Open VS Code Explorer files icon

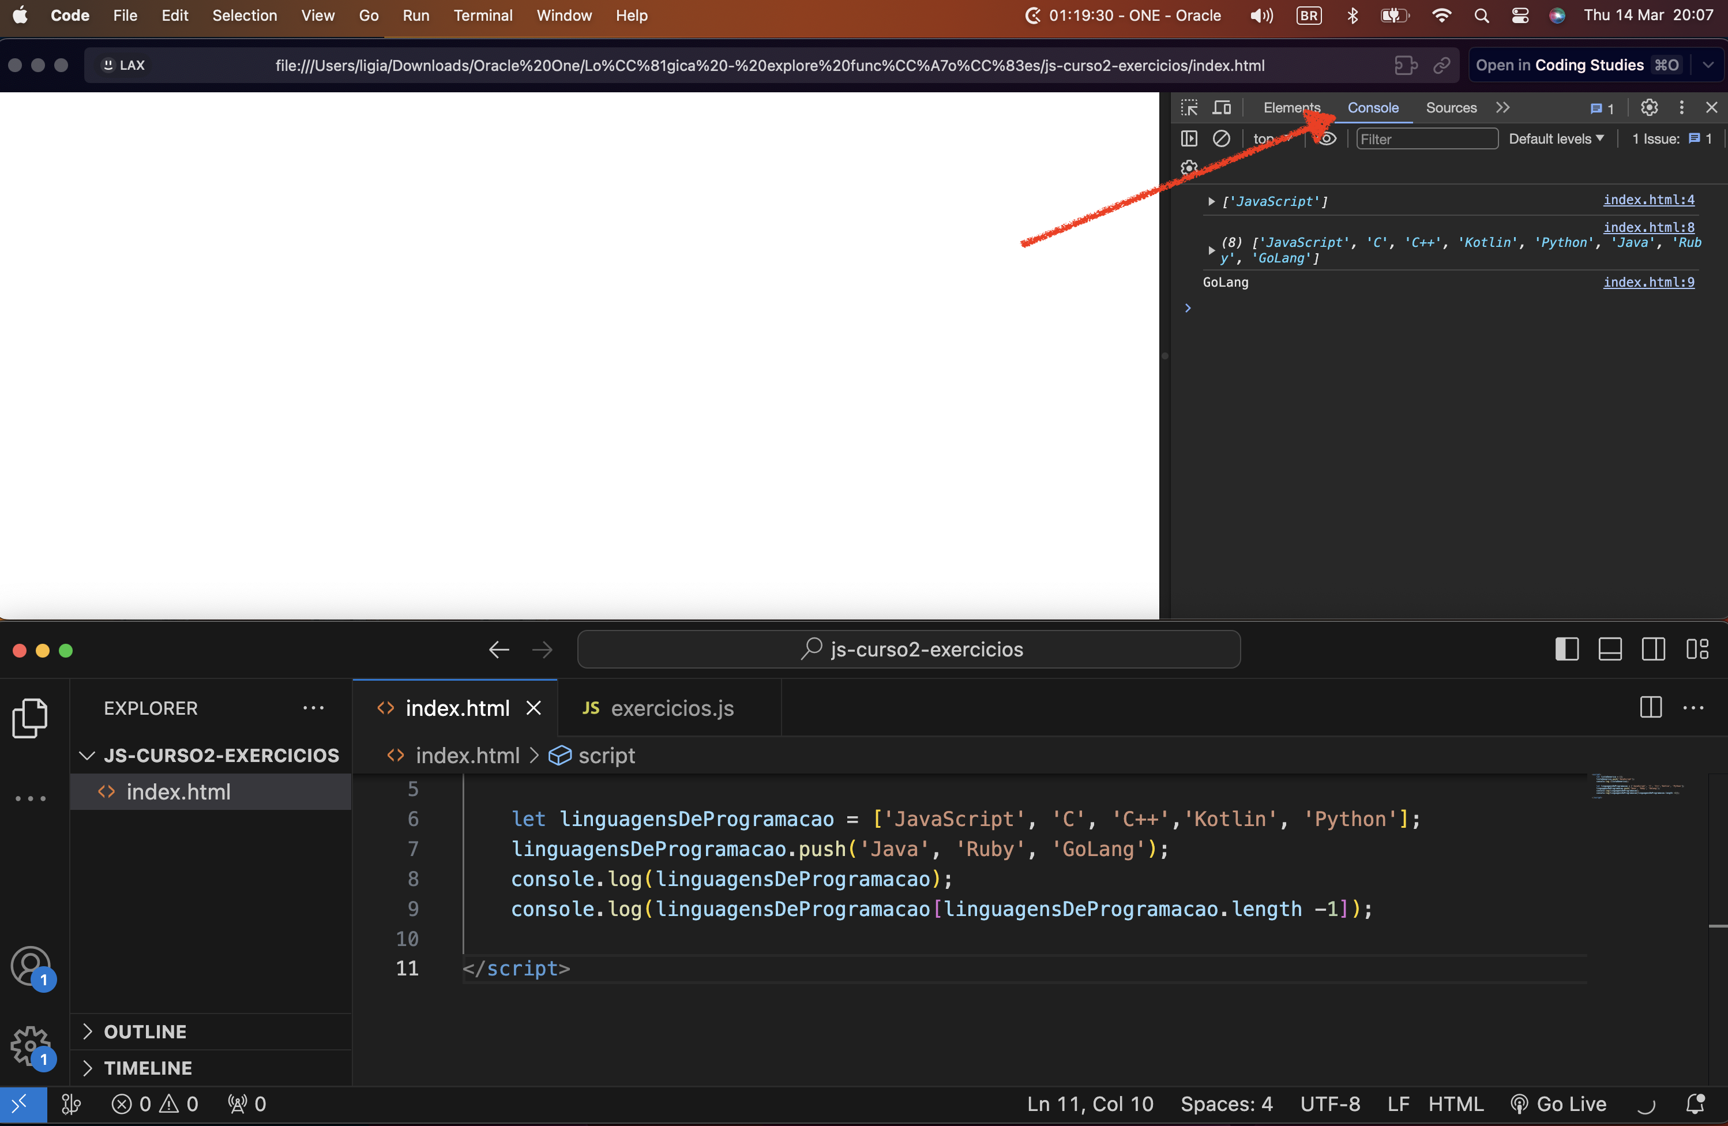pyautogui.click(x=31, y=718)
